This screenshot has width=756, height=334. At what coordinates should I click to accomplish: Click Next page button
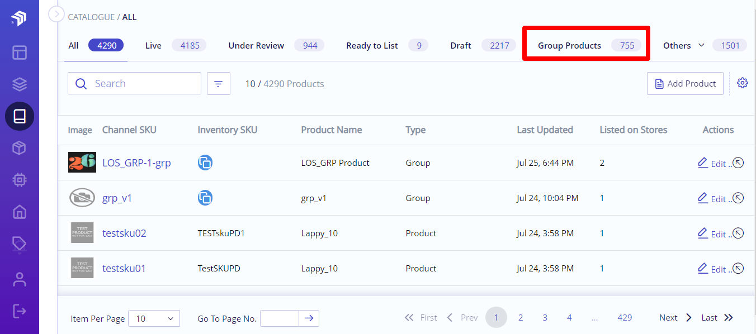675,317
